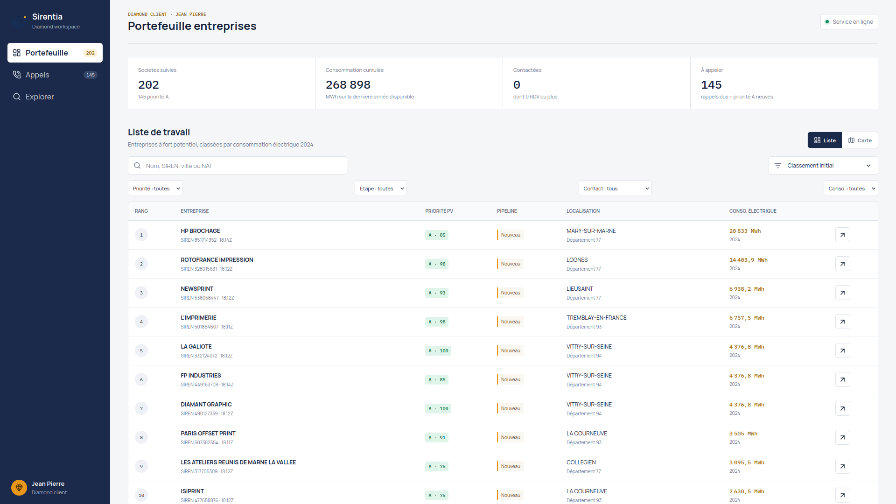Open FP INDUSTRIES details arrow icon
Screen dimensions: 896x504
pyautogui.click(x=842, y=379)
